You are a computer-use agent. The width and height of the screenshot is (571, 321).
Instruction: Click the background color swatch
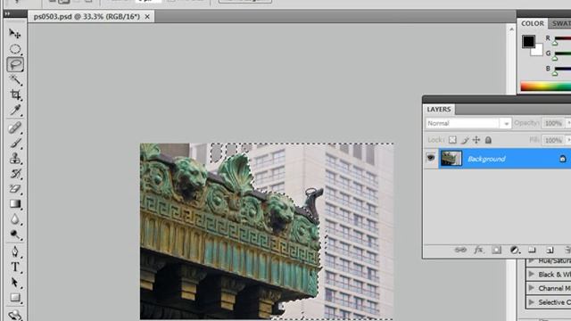[537, 51]
